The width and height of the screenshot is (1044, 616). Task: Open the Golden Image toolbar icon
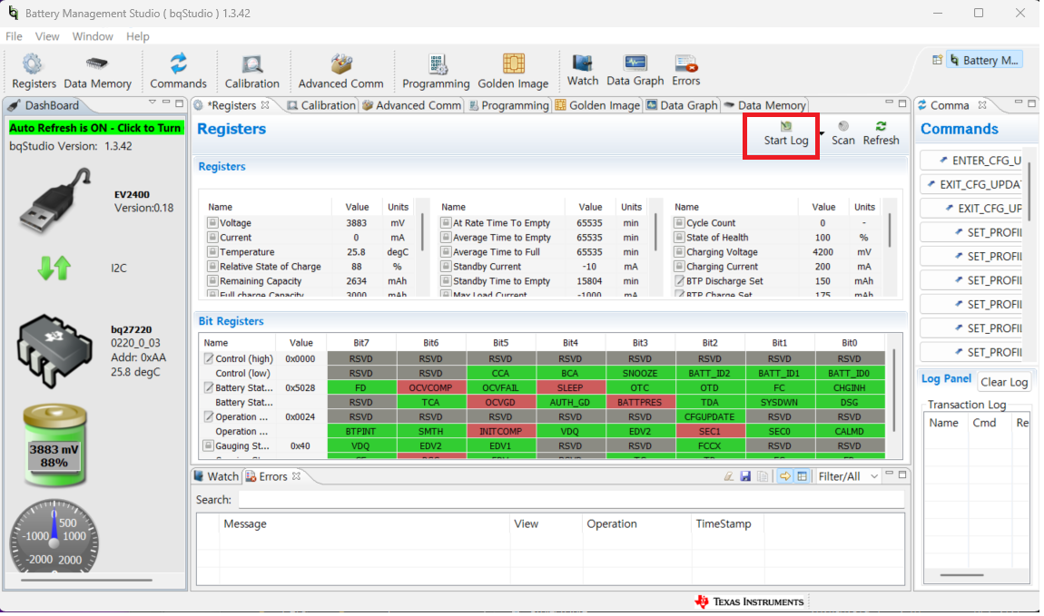click(513, 71)
